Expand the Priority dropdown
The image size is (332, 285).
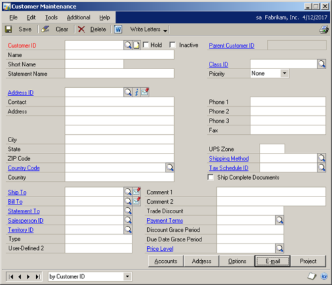coord(284,73)
